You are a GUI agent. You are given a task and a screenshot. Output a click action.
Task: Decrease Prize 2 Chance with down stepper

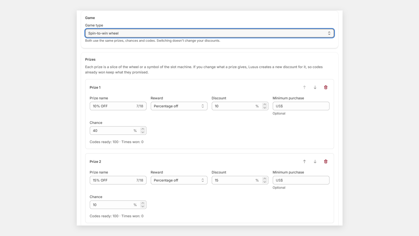pyautogui.click(x=143, y=207)
